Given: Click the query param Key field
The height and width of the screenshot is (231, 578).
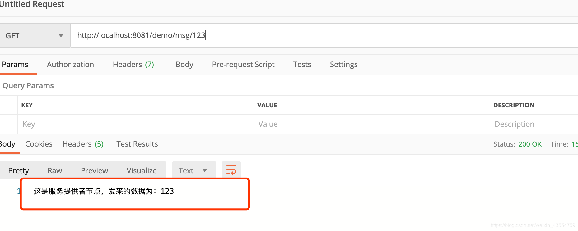Looking at the screenshot, I should click(136, 124).
